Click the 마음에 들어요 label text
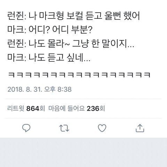The width and height of the screenshot is (167, 167). [x=66, y=109]
